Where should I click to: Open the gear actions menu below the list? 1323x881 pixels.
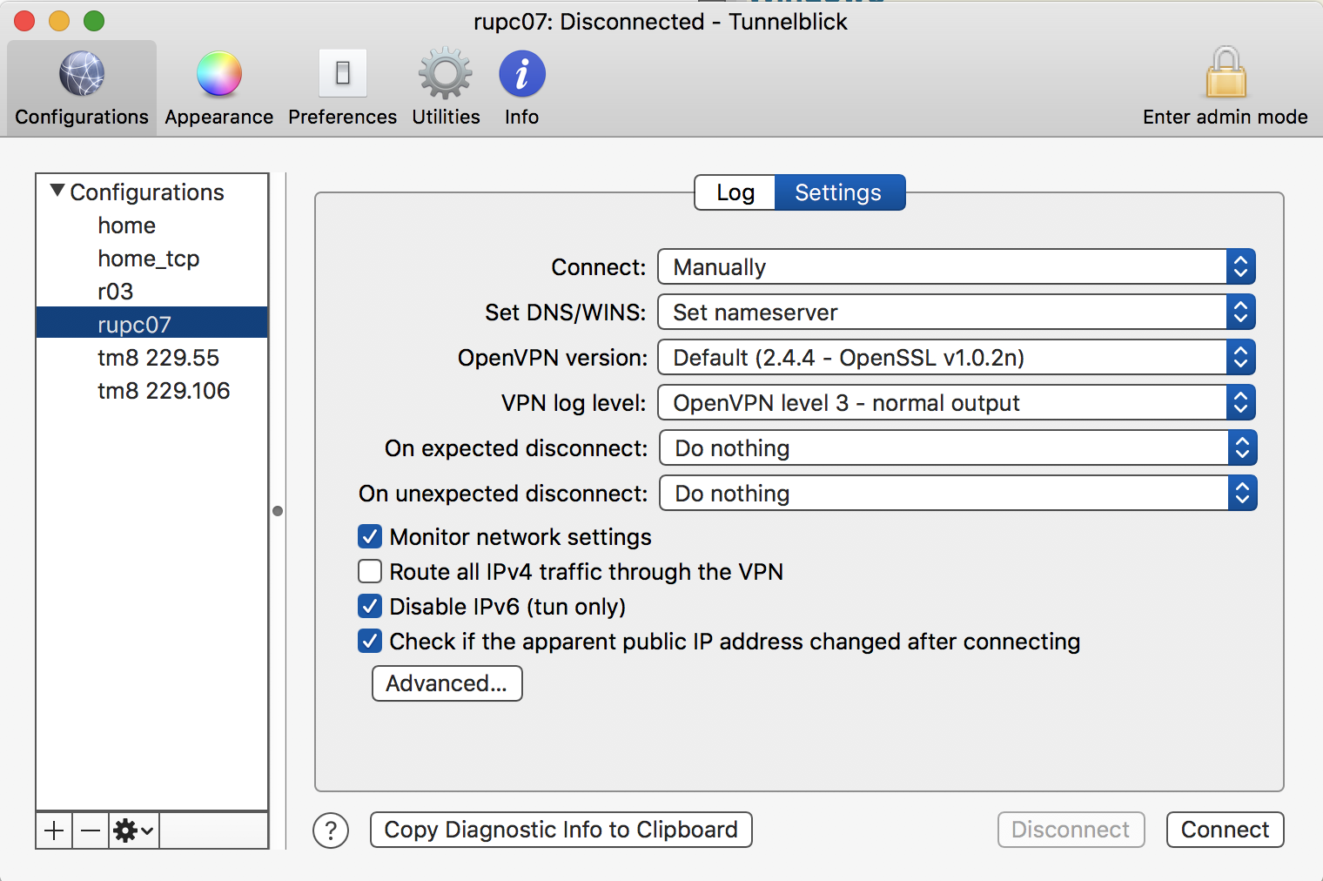[x=134, y=831]
